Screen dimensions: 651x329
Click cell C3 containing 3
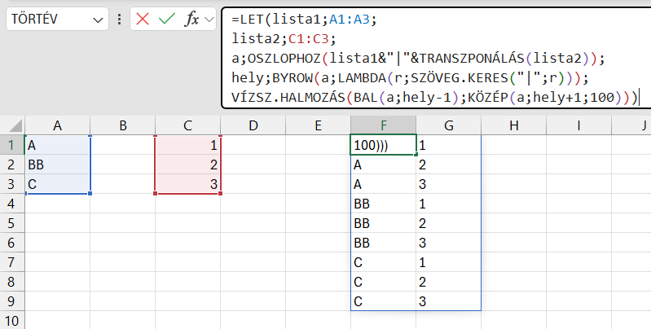(187, 183)
